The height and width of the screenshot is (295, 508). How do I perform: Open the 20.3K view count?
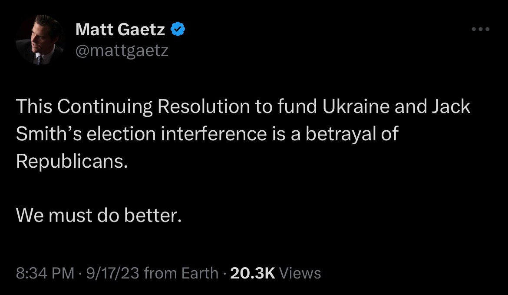point(252,273)
